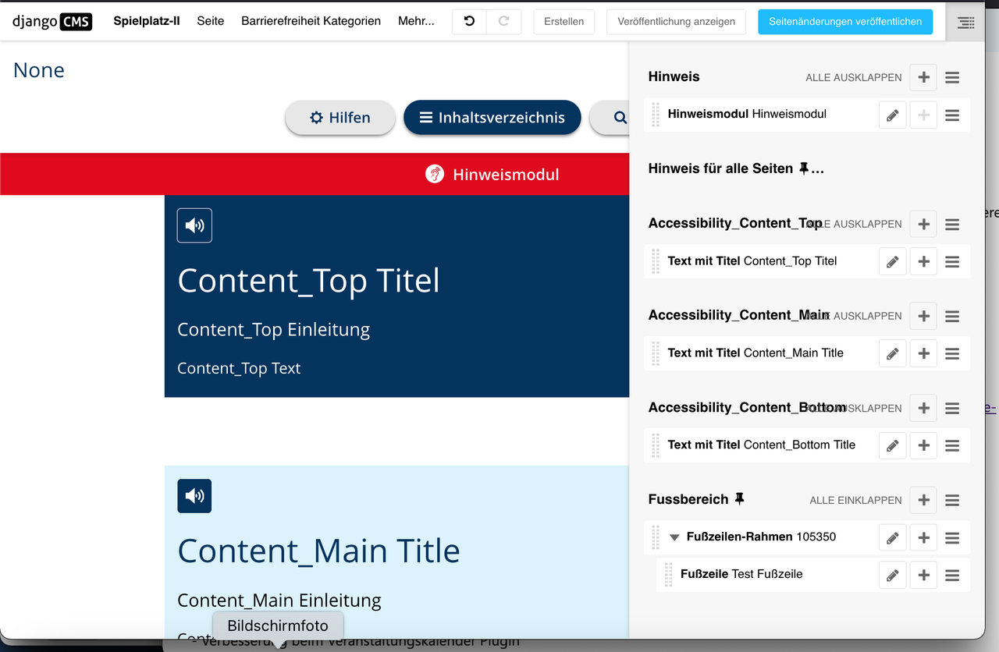The width and height of the screenshot is (999, 652).
Task: Click the Content_Main Title heading
Action: (319, 551)
